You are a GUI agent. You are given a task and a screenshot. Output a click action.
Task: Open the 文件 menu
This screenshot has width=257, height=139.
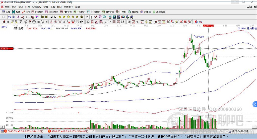click(x=7, y=7)
